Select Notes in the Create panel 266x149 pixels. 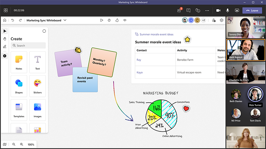tap(19, 62)
